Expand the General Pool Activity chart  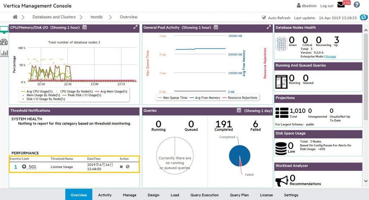tap(268, 27)
